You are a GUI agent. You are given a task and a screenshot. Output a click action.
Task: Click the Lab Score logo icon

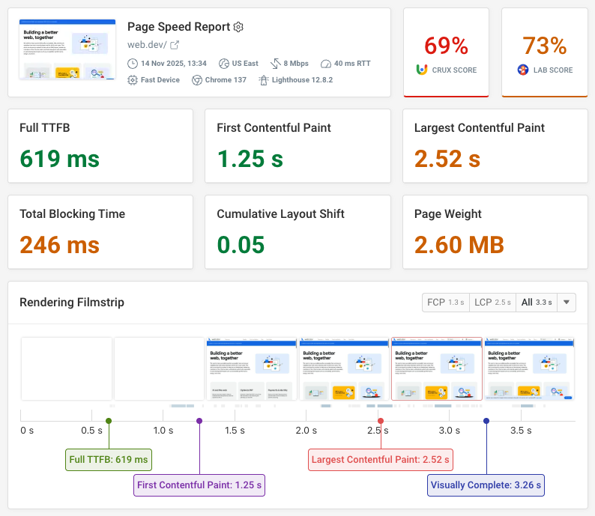(523, 70)
